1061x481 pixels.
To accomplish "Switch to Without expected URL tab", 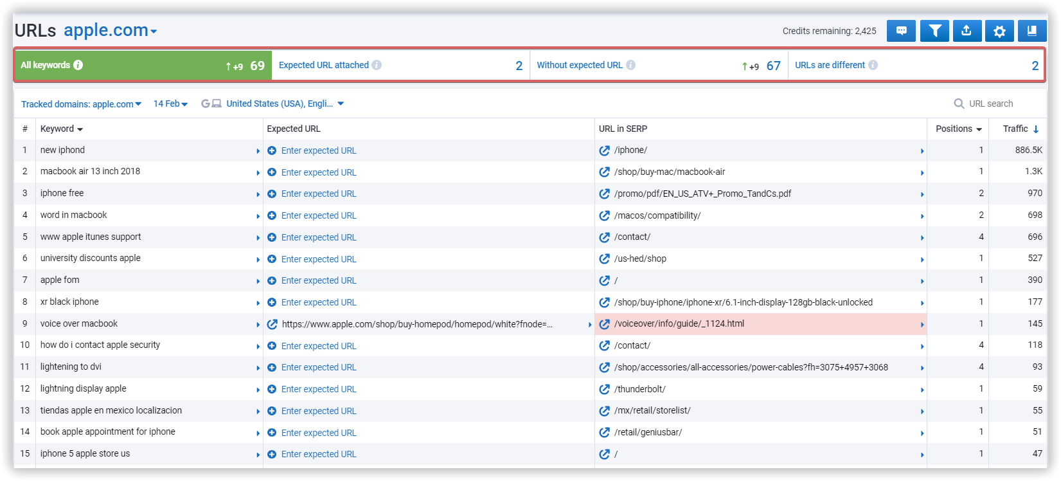I will [659, 65].
